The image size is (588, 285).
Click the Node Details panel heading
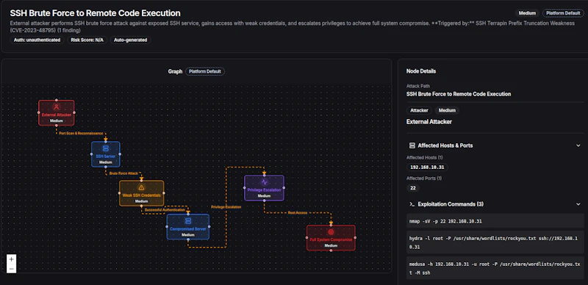[420, 71]
